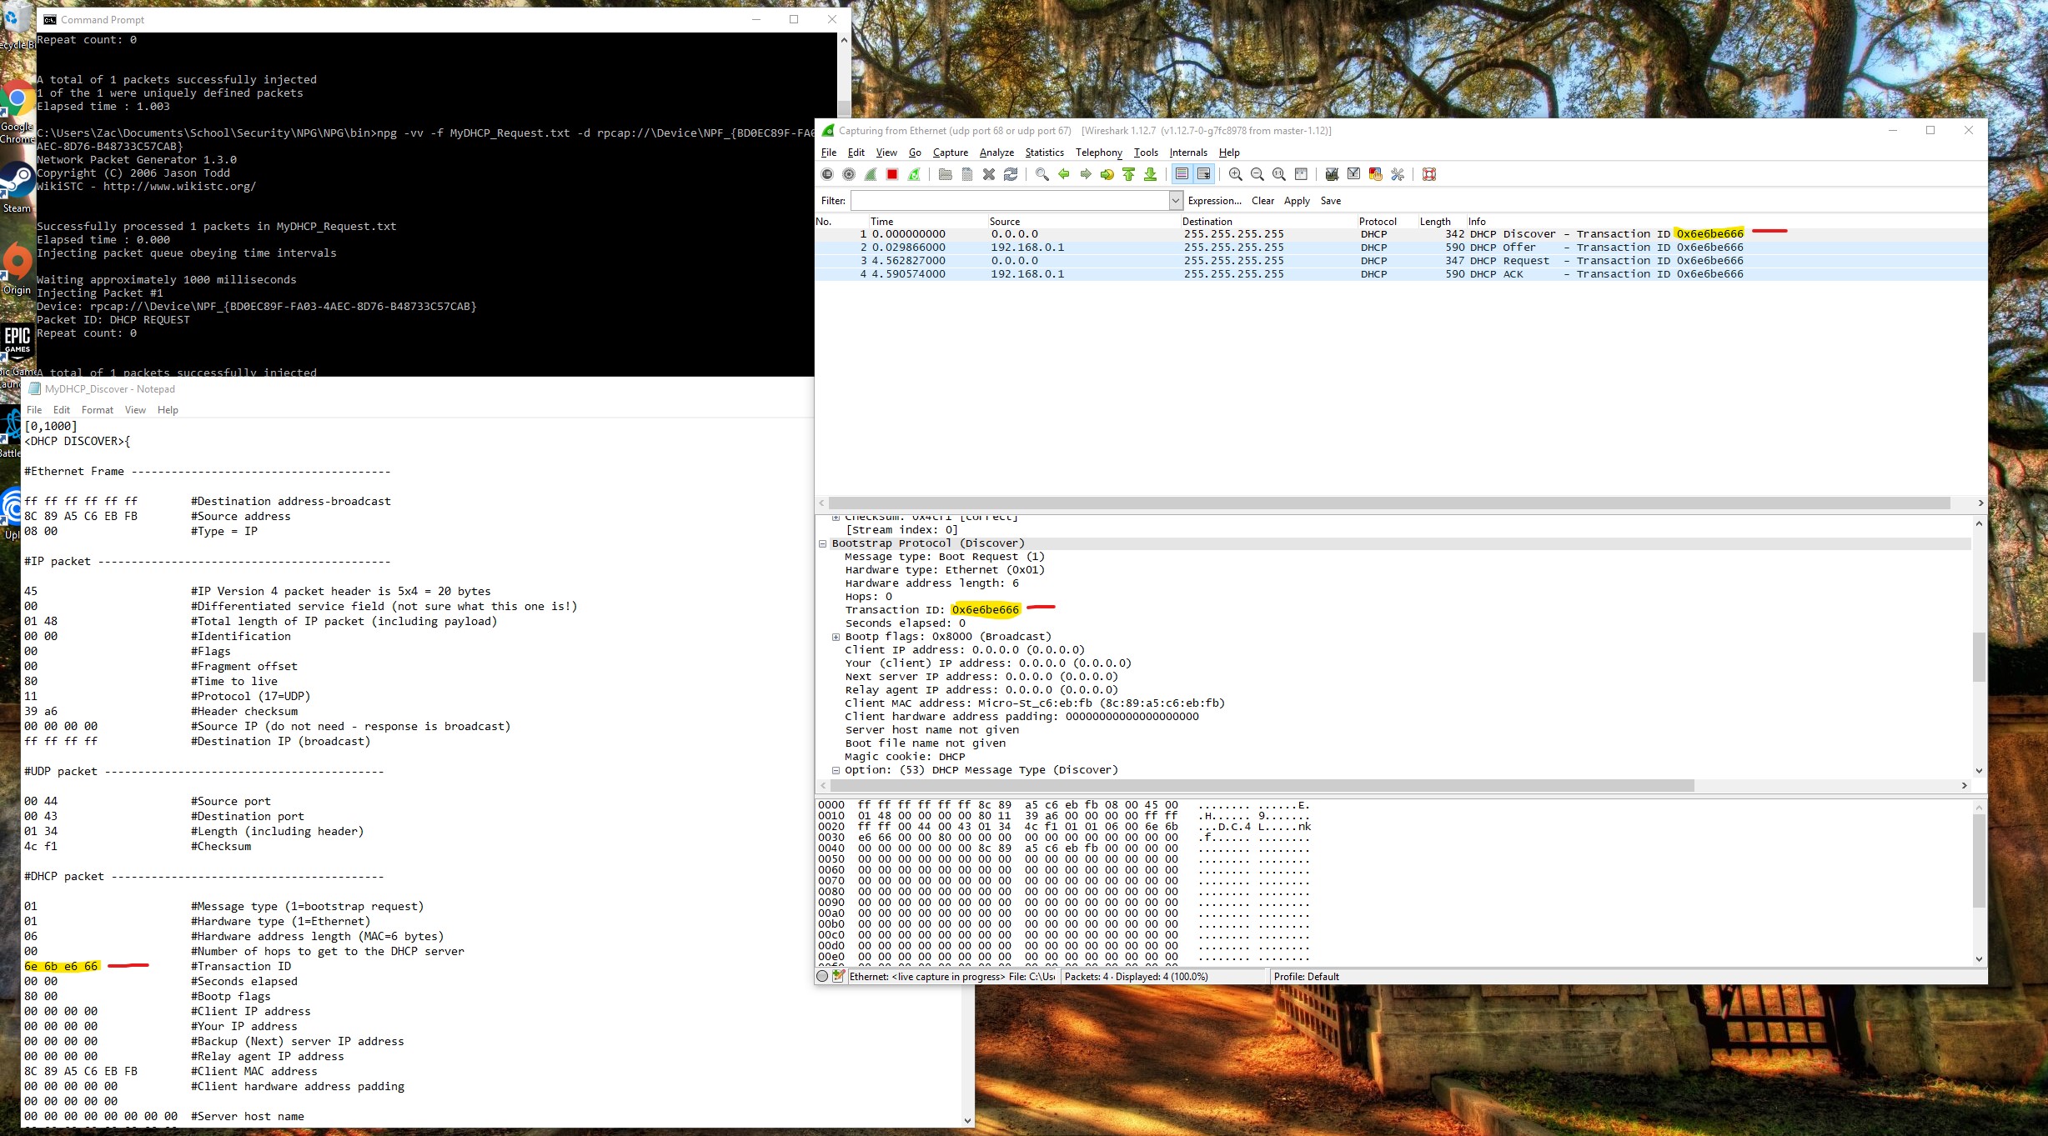Open Notepad's Help menu
Image resolution: width=2048 pixels, height=1136 pixels.
(x=168, y=410)
